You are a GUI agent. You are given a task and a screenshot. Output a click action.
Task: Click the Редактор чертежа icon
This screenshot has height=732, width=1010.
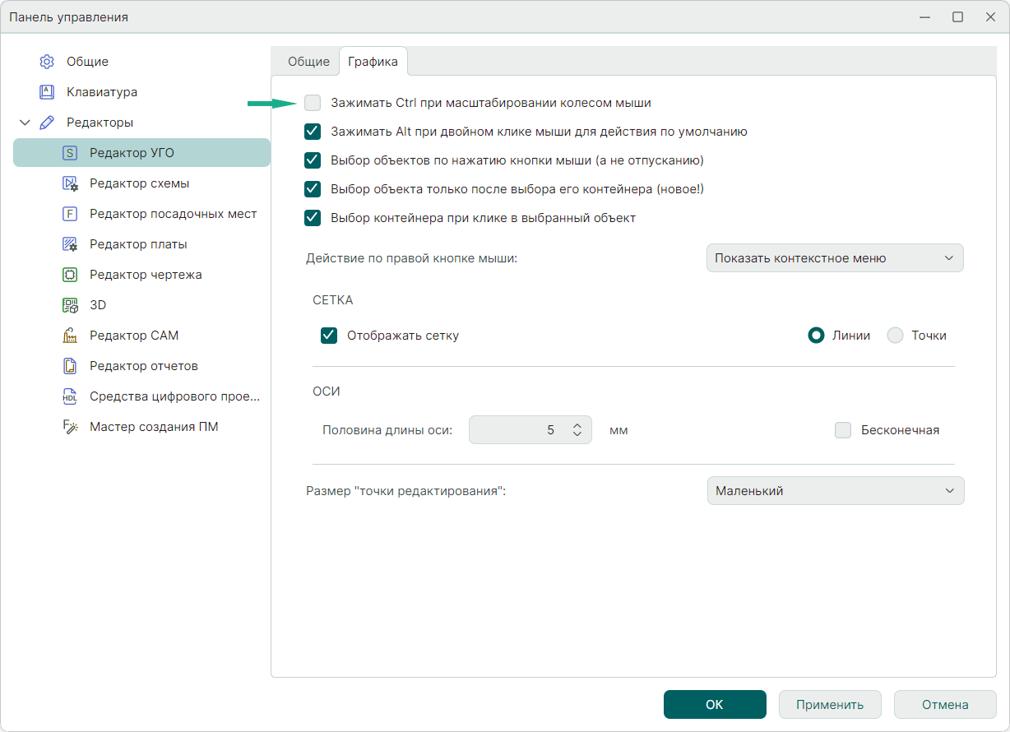pyautogui.click(x=70, y=275)
